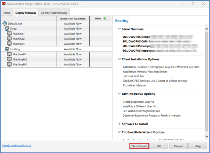Select the Heating group label
The height and width of the screenshot is (153, 210).
[15, 49]
